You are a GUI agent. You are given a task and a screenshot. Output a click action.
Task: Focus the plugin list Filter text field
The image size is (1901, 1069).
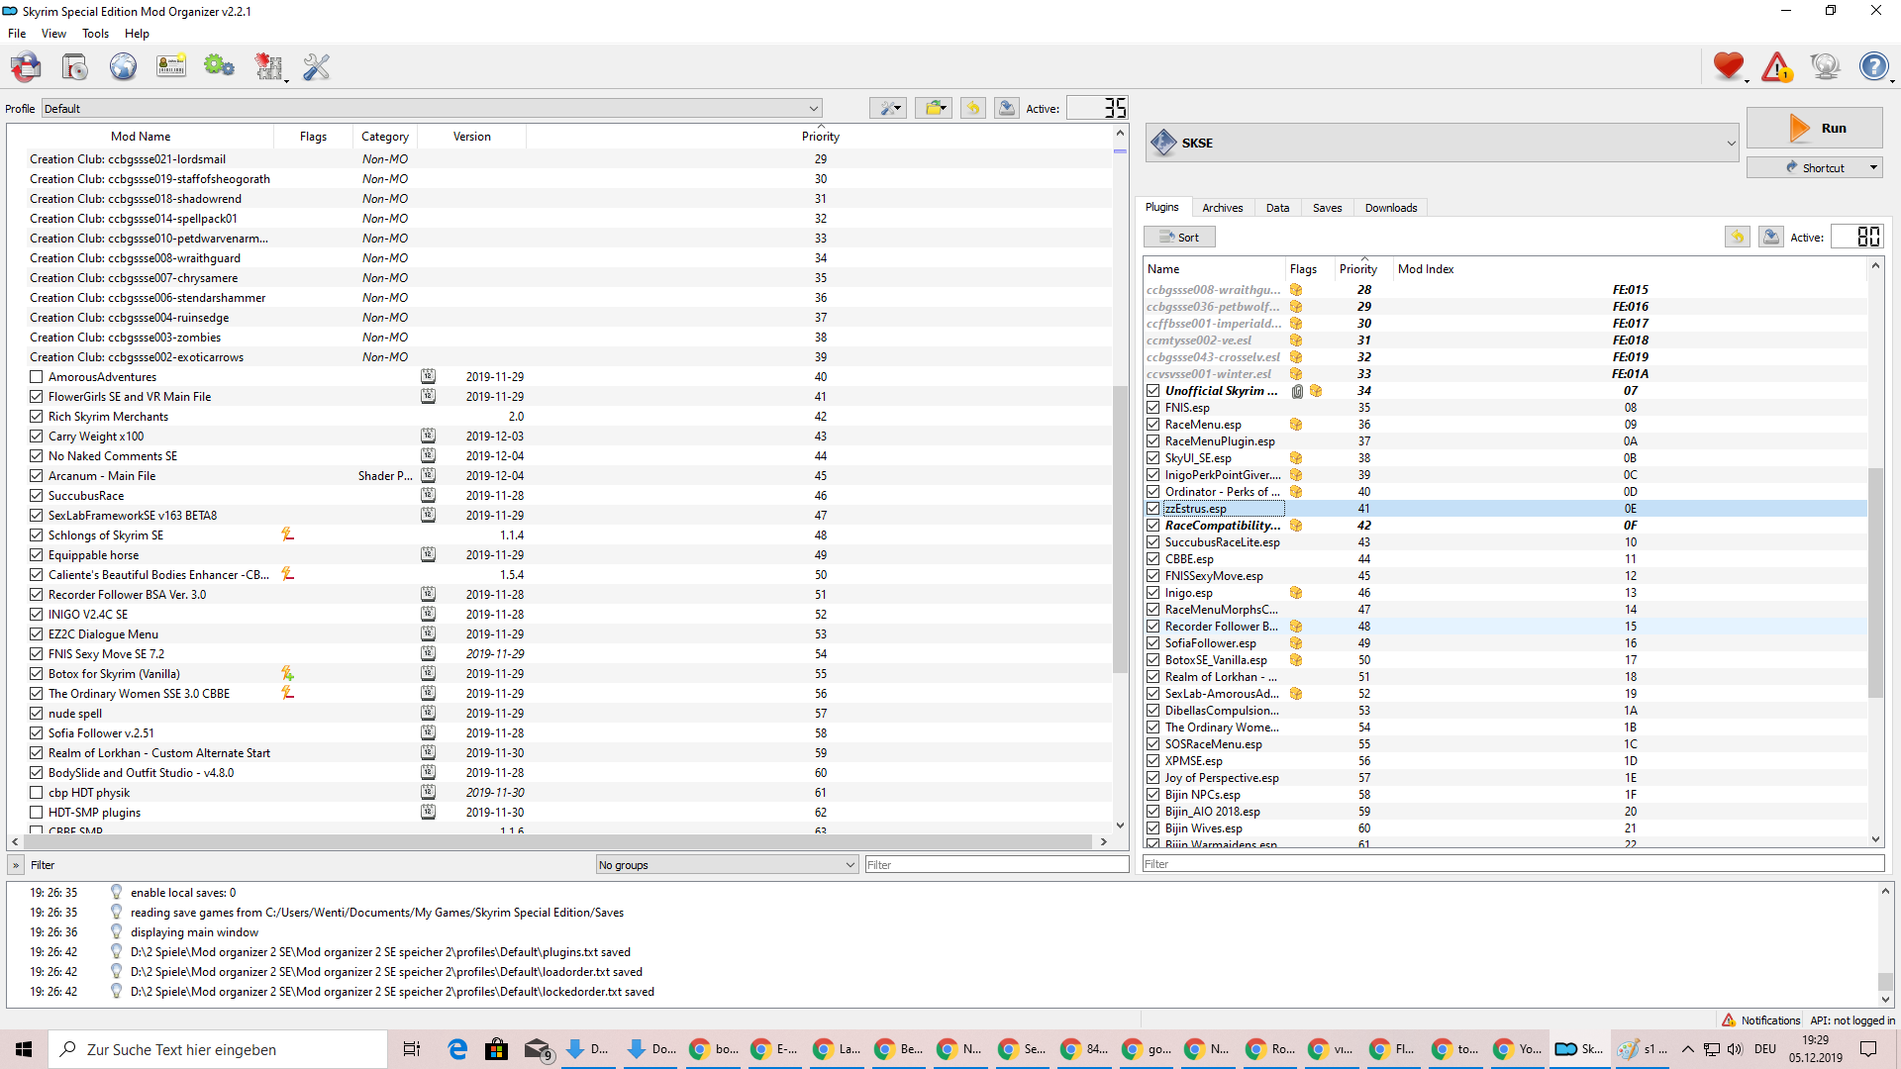[x=1513, y=864]
